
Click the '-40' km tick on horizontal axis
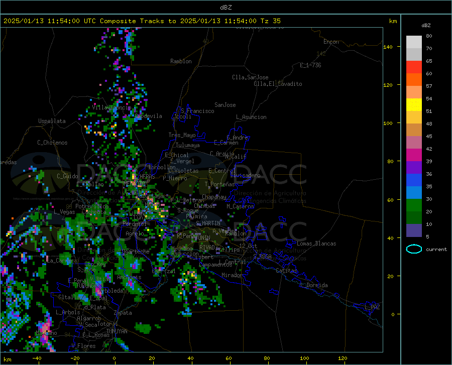click(37, 358)
